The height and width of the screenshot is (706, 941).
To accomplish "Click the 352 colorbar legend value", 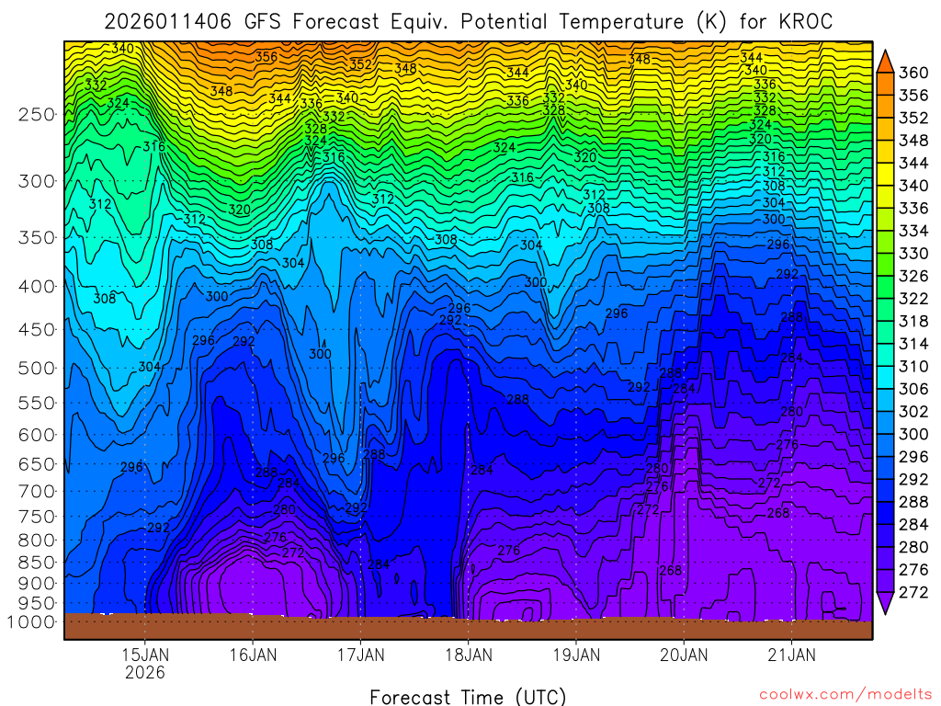I will coord(913,118).
